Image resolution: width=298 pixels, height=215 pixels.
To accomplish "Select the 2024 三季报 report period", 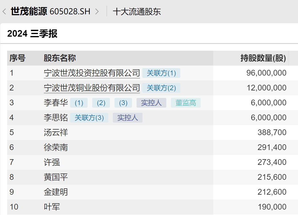I will pos(32,33).
